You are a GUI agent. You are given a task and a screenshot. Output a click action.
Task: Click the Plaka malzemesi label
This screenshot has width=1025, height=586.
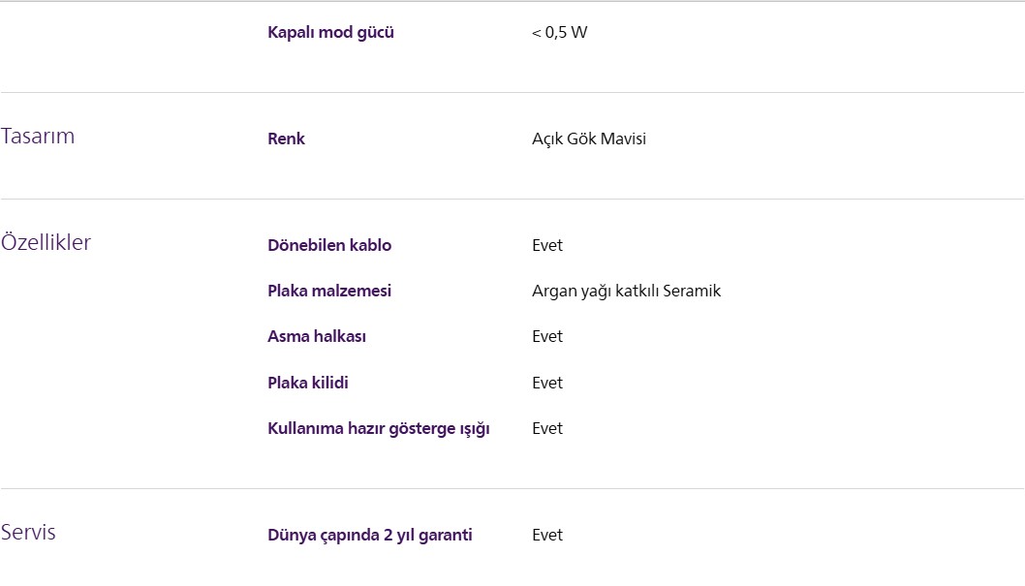pos(329,291)
